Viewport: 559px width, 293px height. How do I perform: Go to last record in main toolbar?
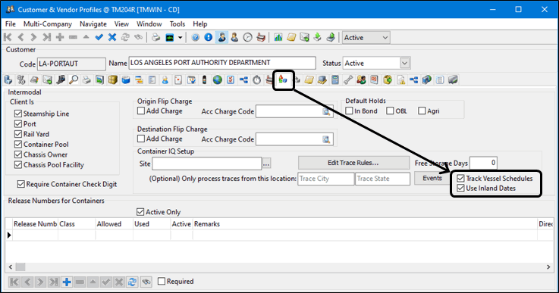pos(47,37)
